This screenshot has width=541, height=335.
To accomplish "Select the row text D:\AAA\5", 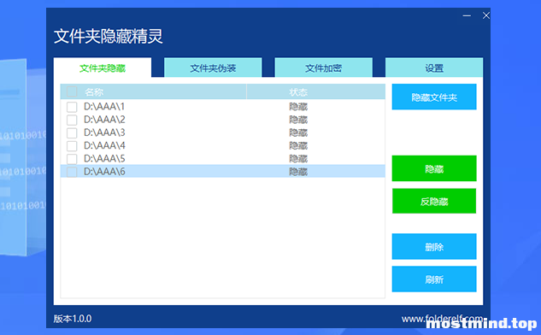I will (x=104, y=159).
